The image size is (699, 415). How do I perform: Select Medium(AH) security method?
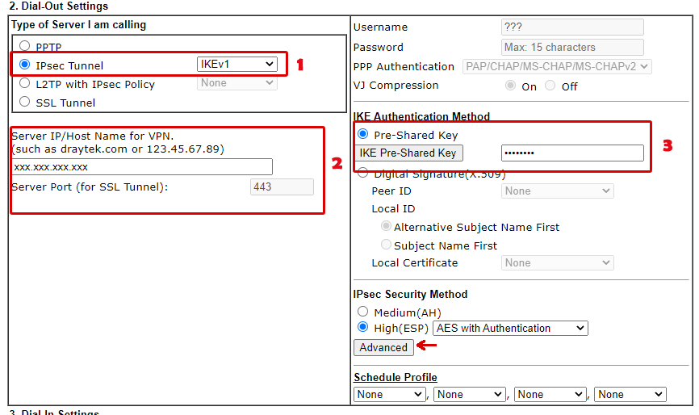[x=362, y=312]
